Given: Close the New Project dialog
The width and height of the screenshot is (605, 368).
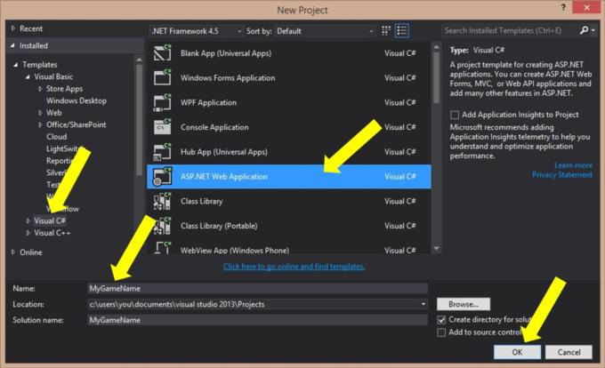Looking at the screenshot, I should 586,7.
